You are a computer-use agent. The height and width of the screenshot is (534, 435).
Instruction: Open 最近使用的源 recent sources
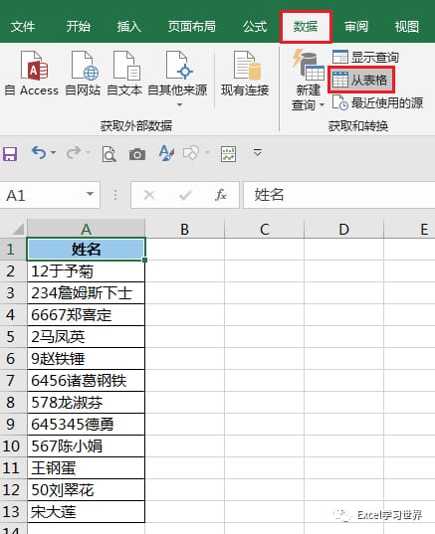[x=377, y=102]
